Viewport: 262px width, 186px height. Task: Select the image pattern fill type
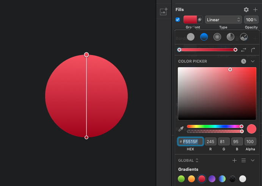pos(244,37)
